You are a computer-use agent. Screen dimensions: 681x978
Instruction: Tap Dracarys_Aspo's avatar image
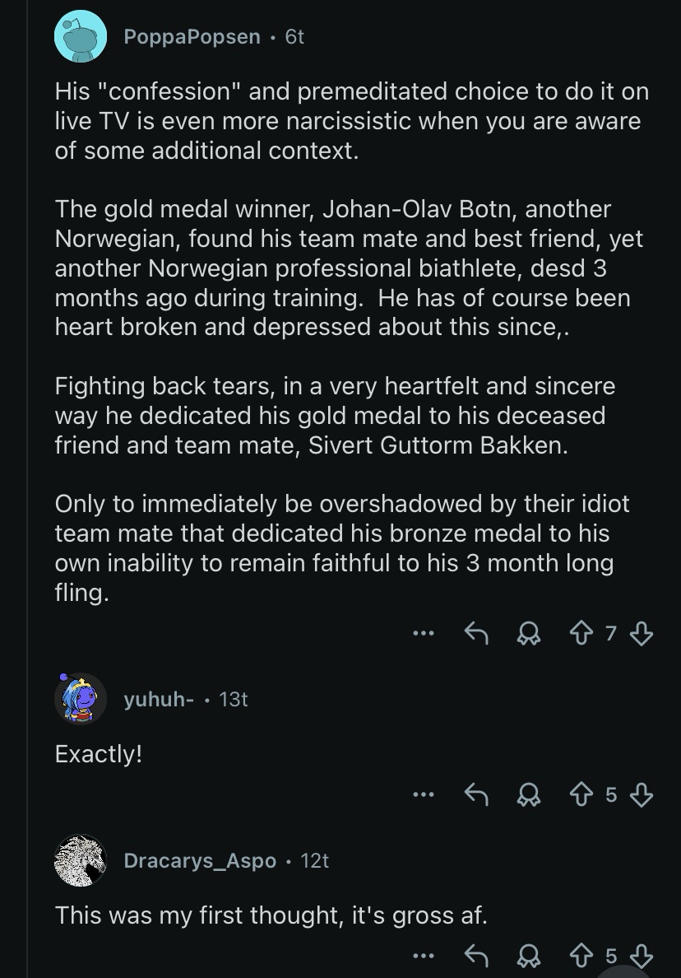pos(80,860)
